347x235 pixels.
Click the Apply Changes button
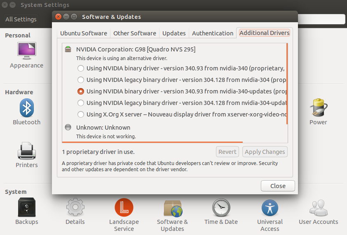265,151
